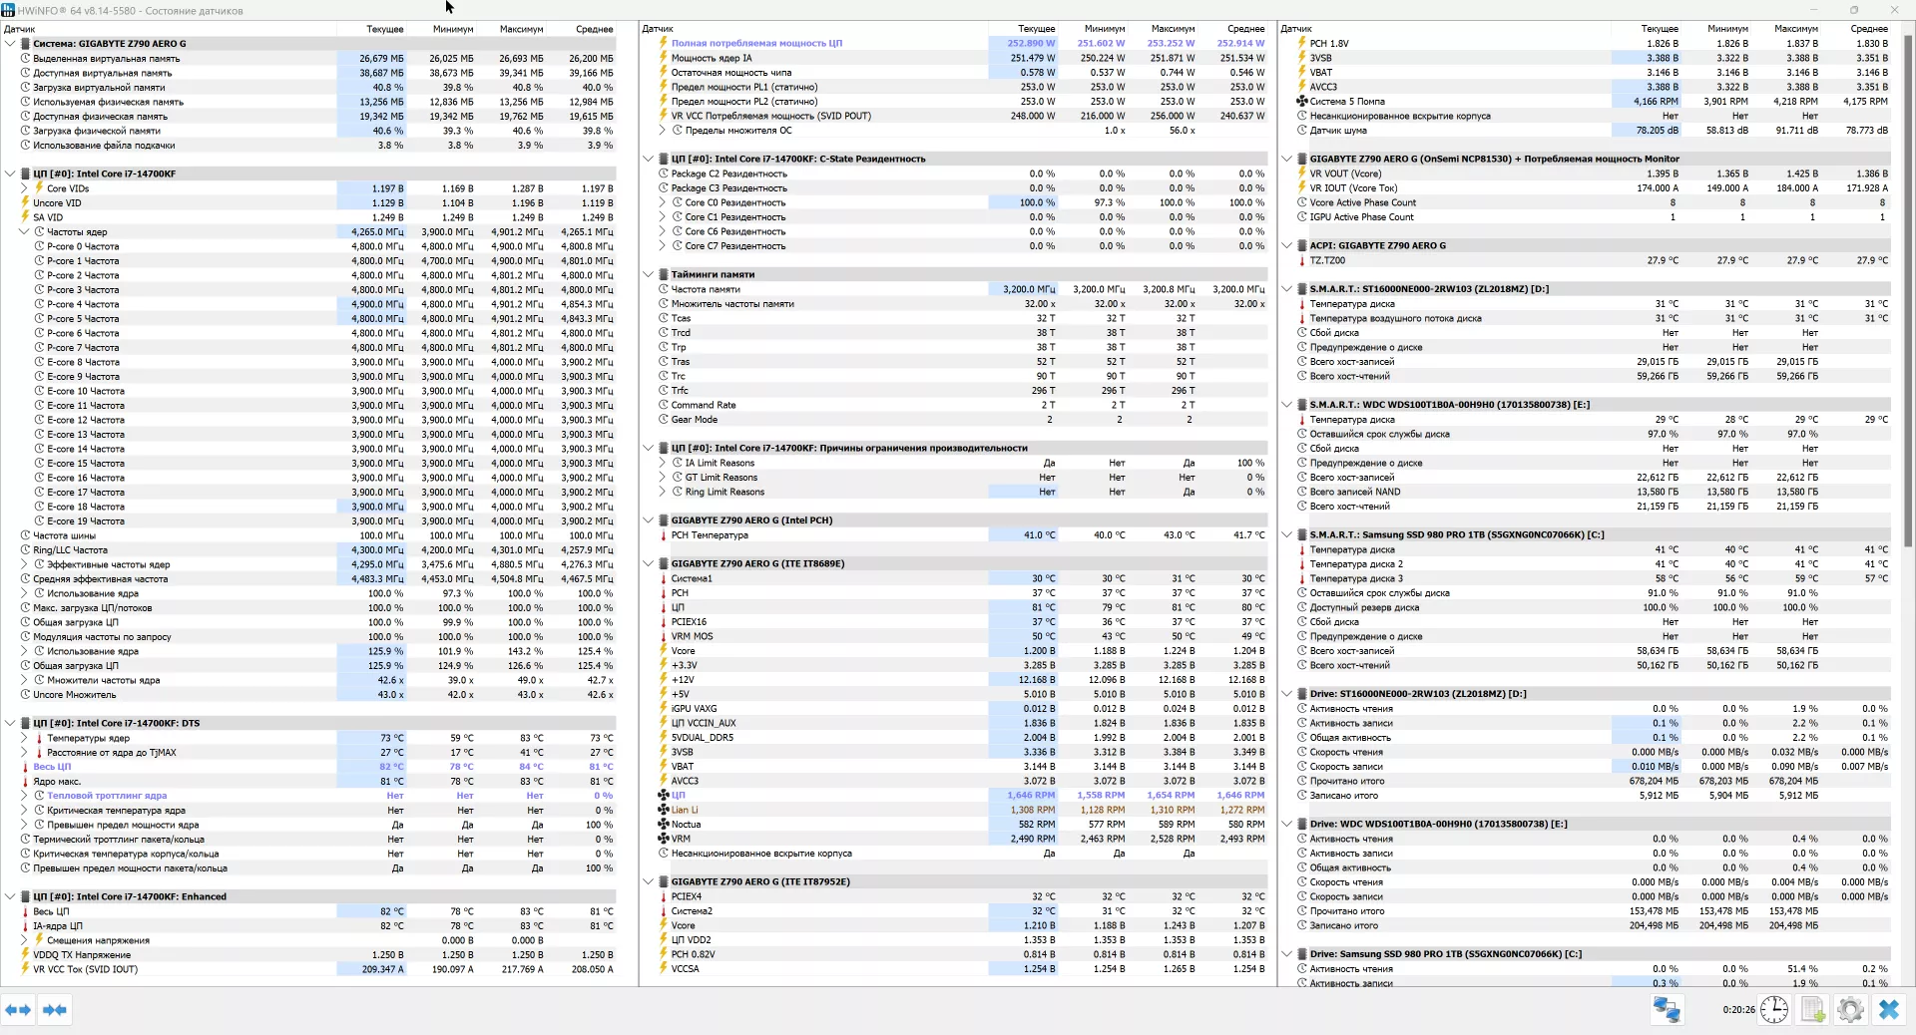Click thermometer icon beside PCH Температура
Image resolution: width=1916 pixels, height=1035 pixels.
tap(663, 535)
